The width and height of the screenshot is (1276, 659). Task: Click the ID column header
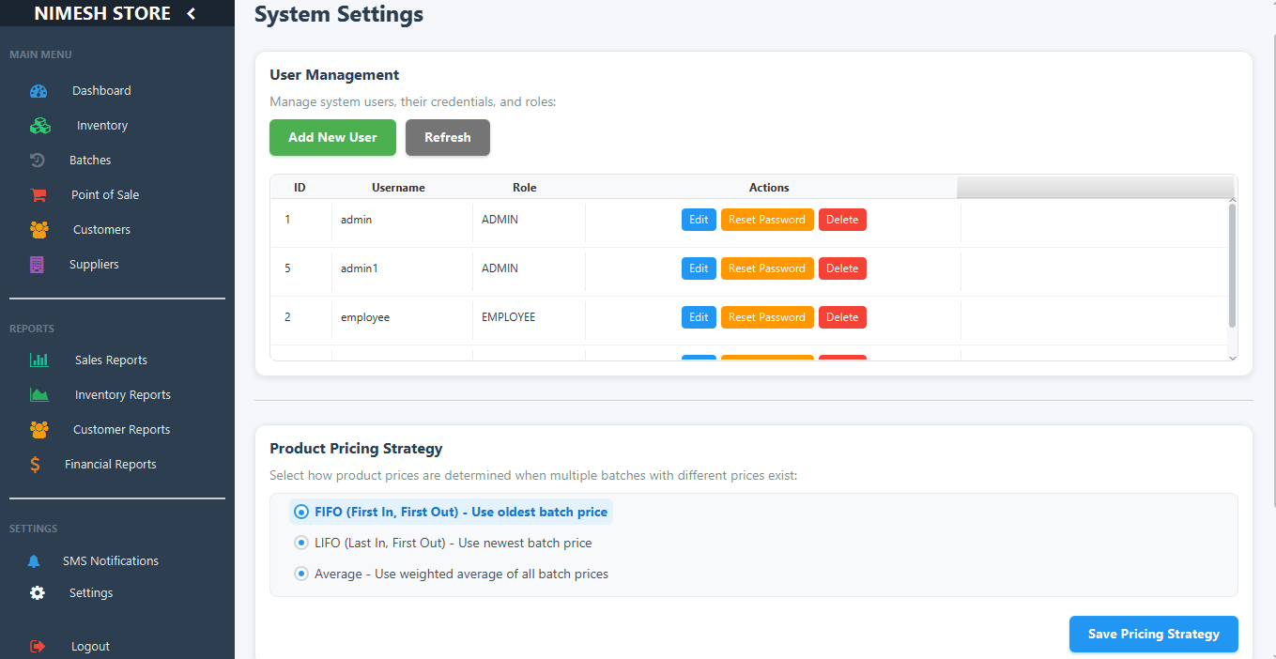[300, 188]
